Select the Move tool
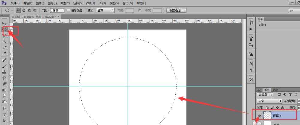This screenshot has width=300, height=125. [x=4, y=23]
